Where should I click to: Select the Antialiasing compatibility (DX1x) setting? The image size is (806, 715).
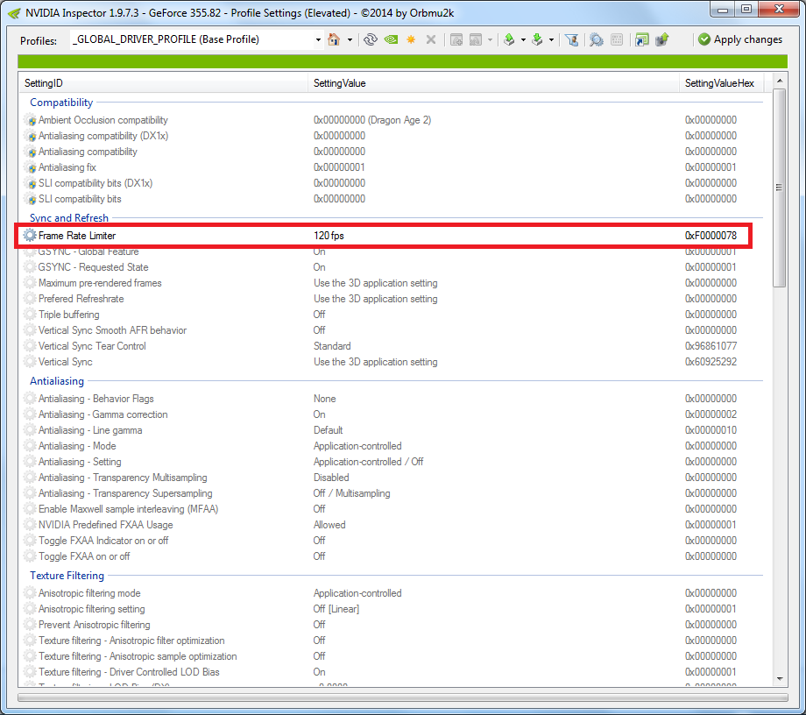(x=103, y=136)
